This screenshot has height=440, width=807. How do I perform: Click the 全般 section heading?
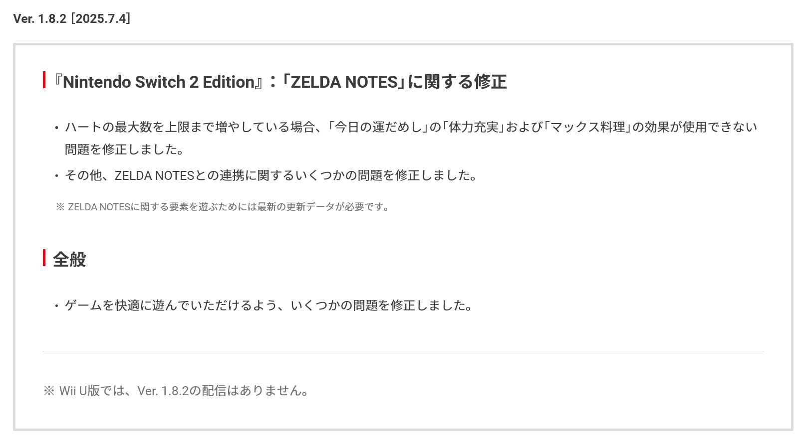tap(69, 260)
